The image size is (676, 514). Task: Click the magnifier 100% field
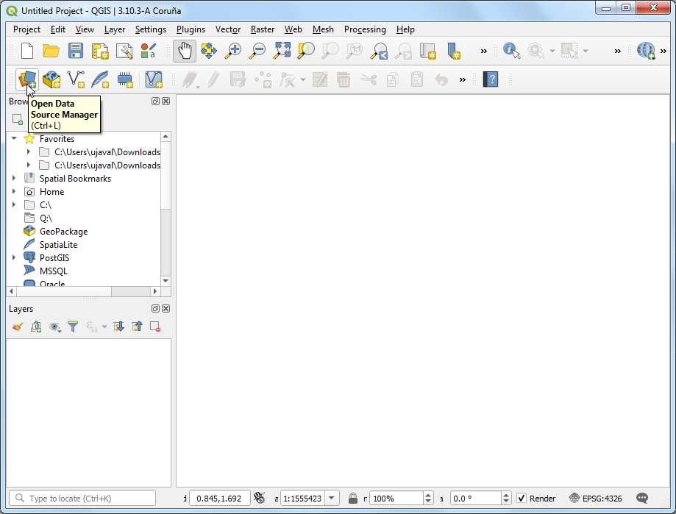(x=396, y=498)
